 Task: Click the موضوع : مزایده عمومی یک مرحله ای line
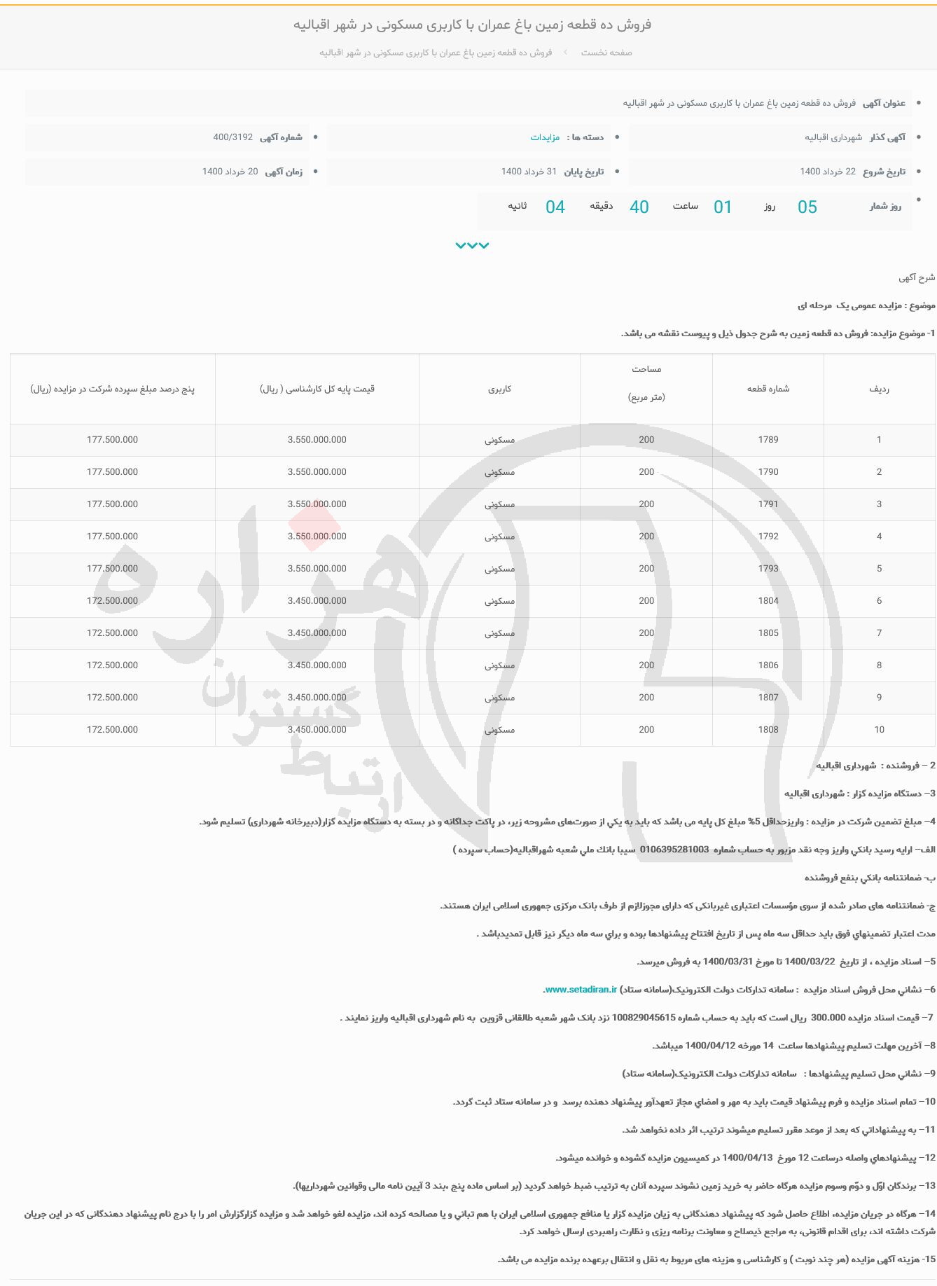[866, 305]
